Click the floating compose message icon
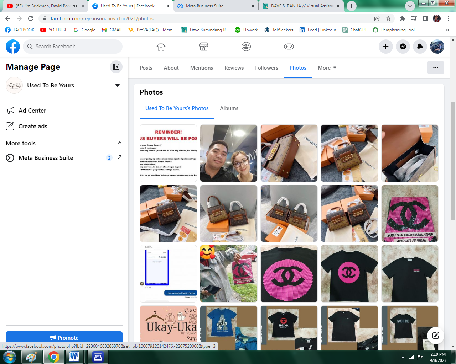 tap(436, 335)
